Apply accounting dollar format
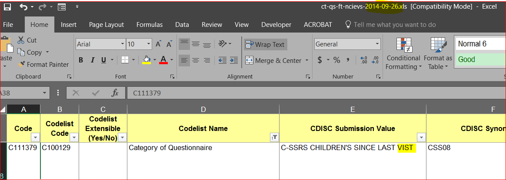Viewport: 506px width, 180px height. pyautogui.click(x=320, y=60)
